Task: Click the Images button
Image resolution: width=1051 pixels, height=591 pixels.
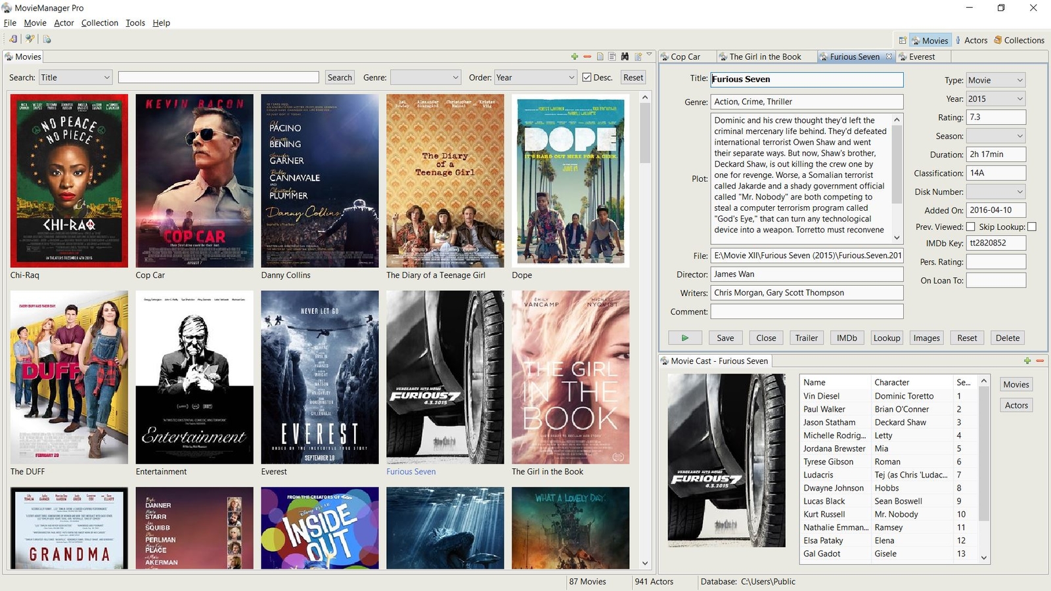Action: 927,338
